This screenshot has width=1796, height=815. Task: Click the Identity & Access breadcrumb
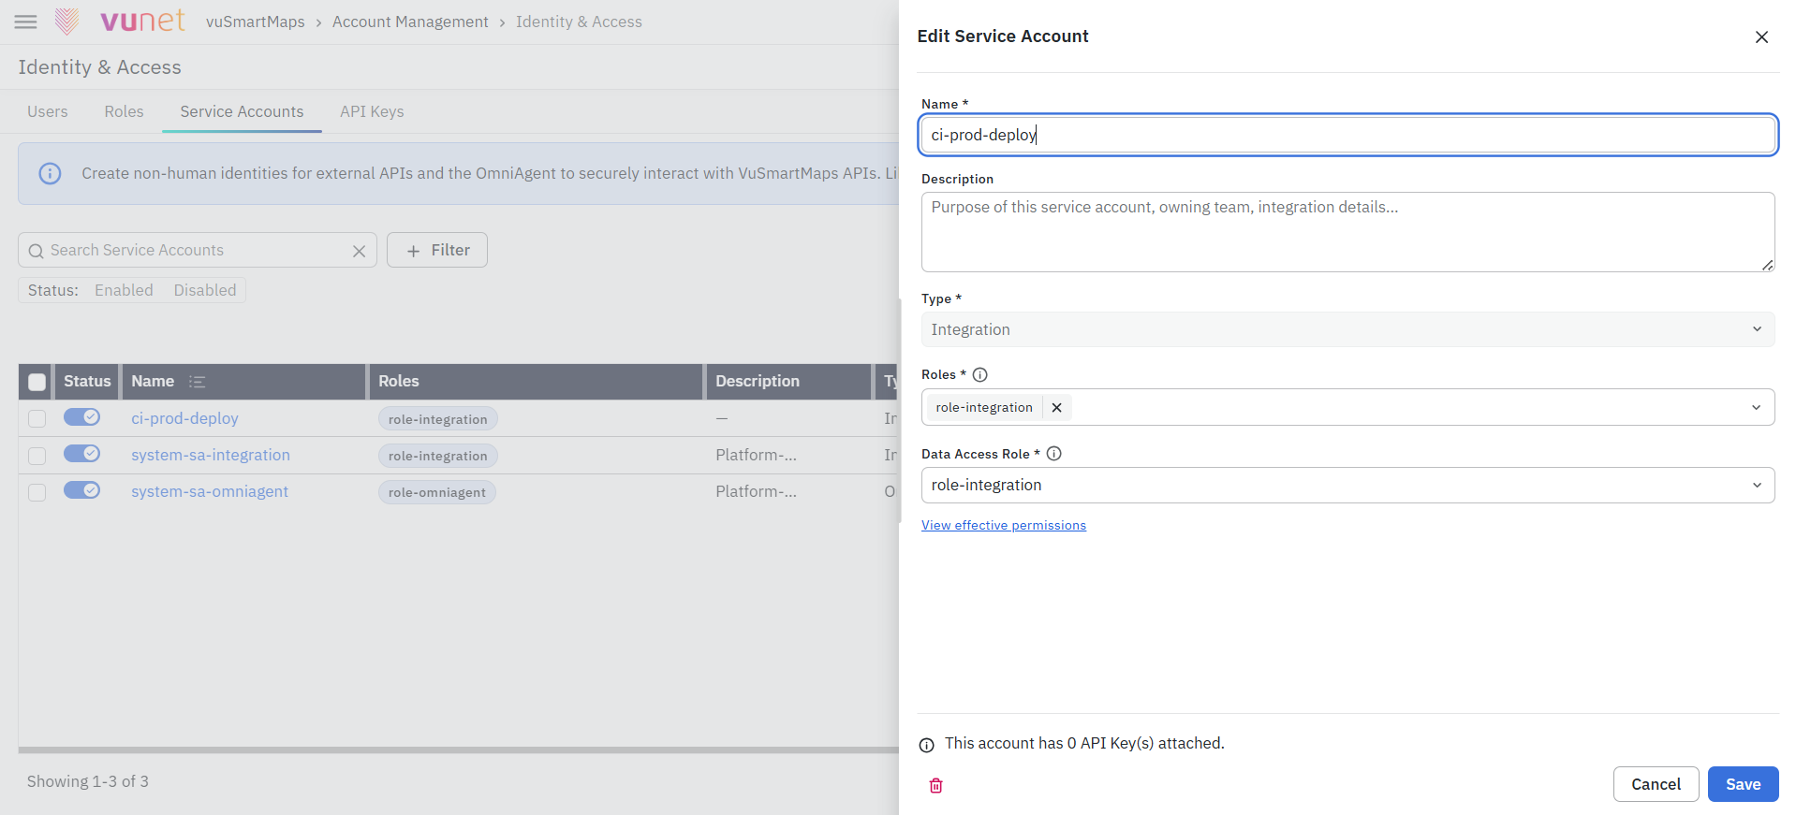(579, 22)
